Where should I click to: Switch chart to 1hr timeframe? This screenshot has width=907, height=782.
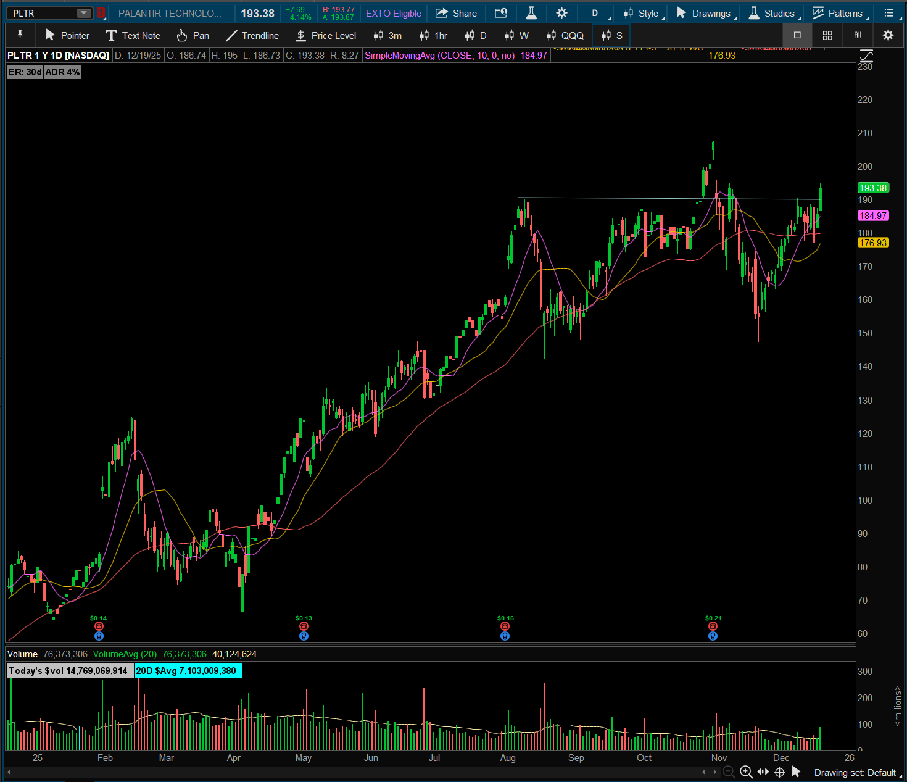[433, 35]
